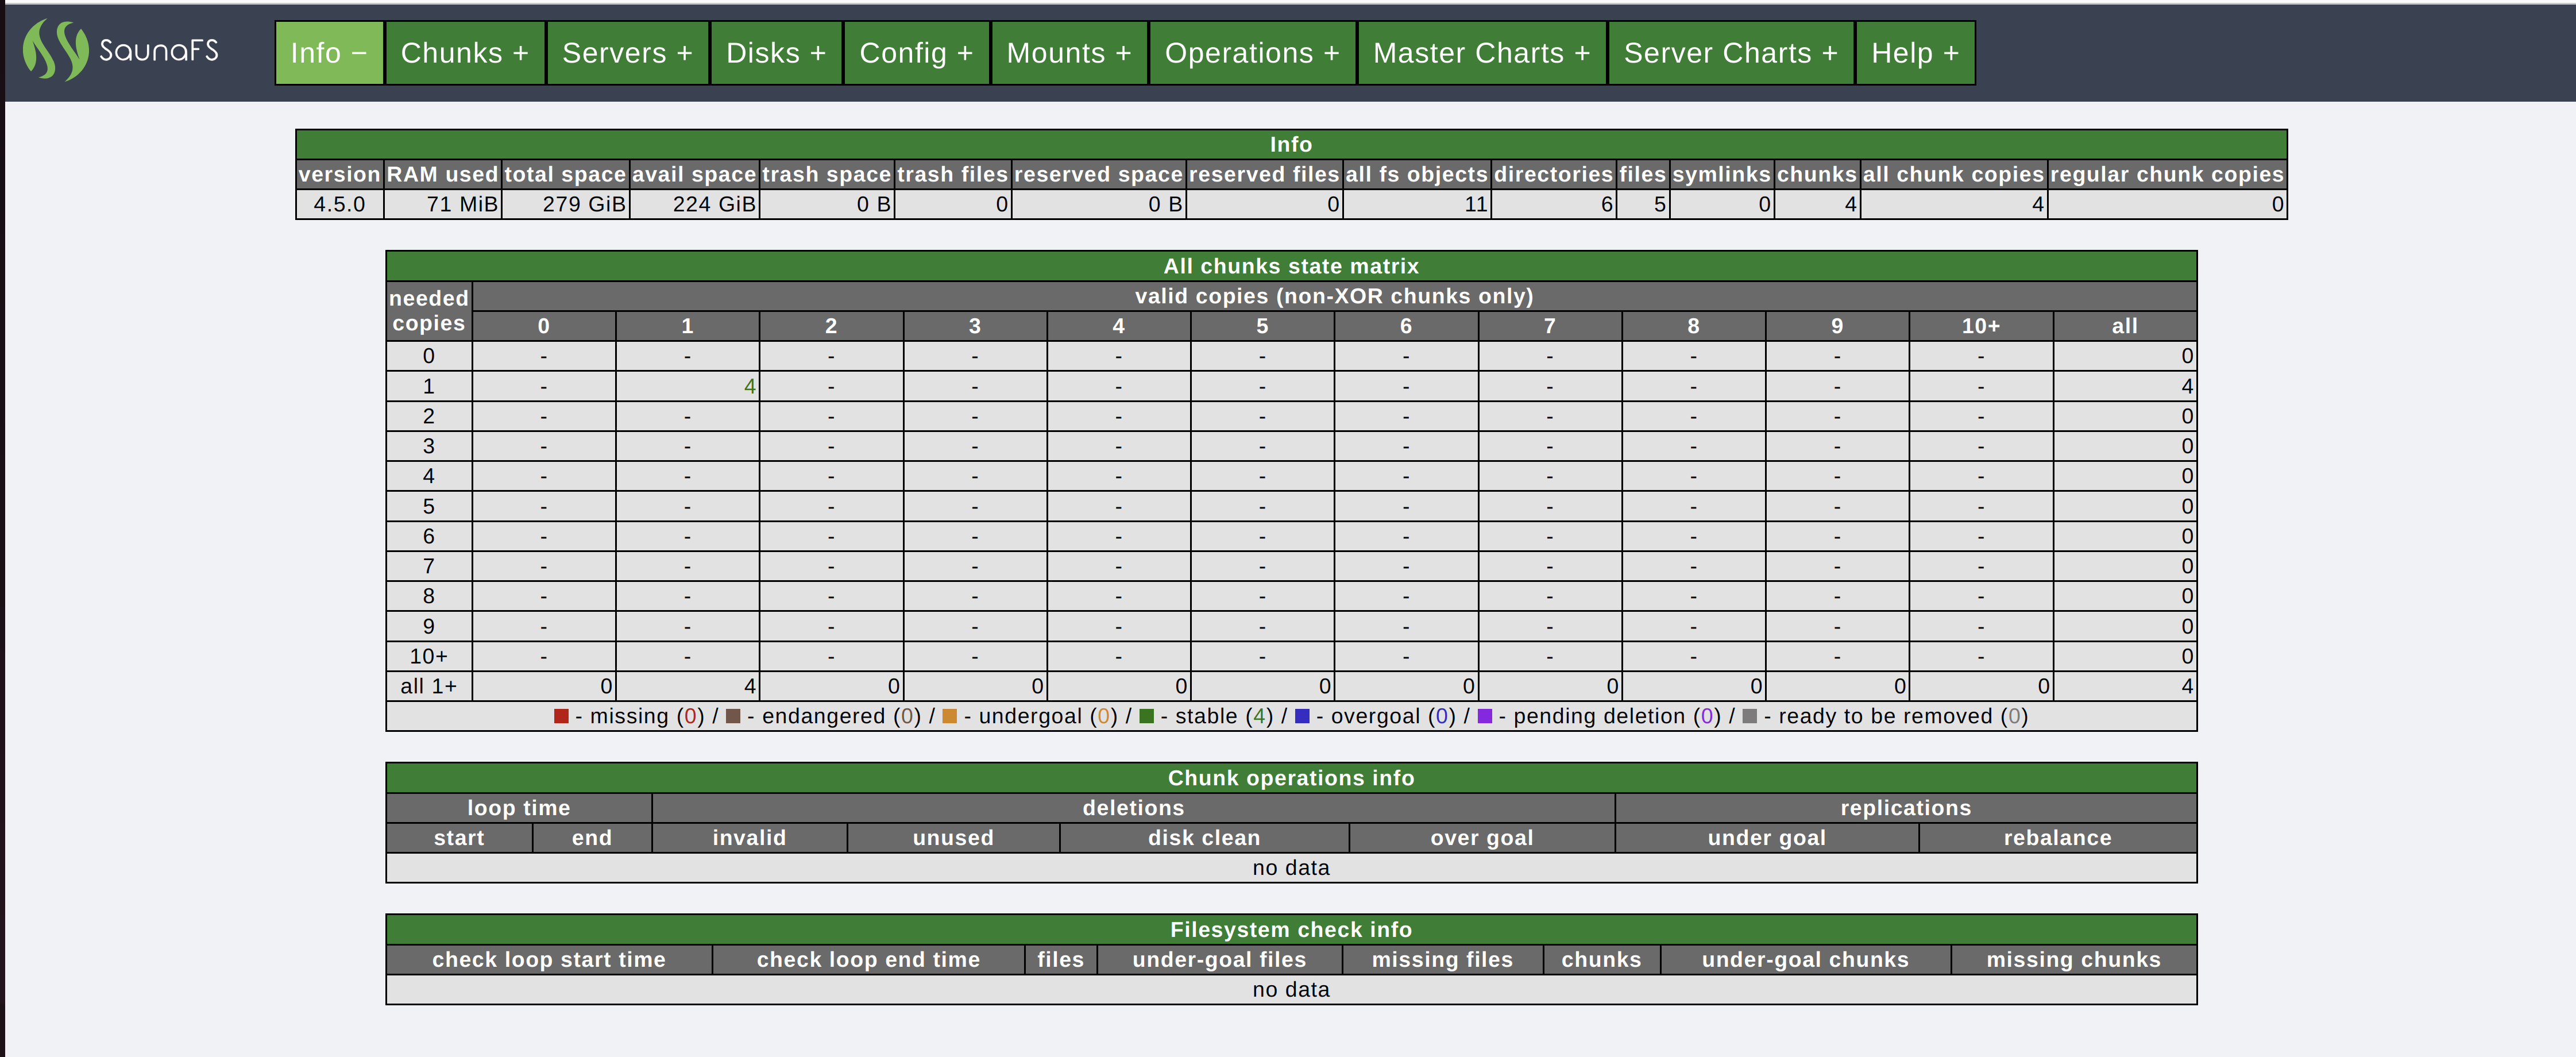Click the orange undergoal chunks swatch
This screenshot has height=1057, width=2576.
pyautogui.click(x=950, y=716)
